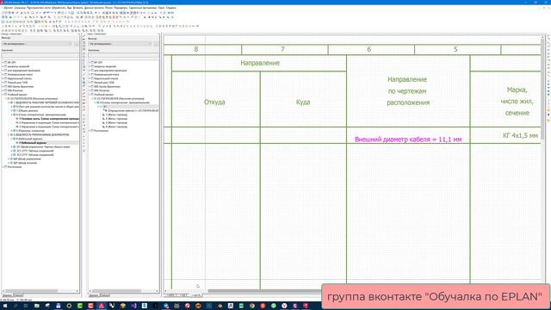Click column number '5' in frame header
The width and height of the screenshot is (551, 310).
pyautogui.click(x=455, y=50)
